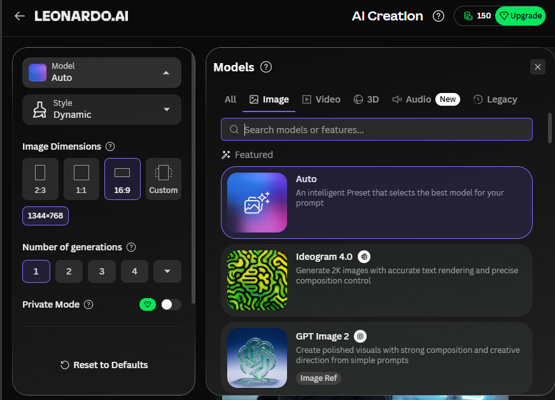Image resolution: width=555 pixels, height=400 pixels.
Task: Select the 16:9 aspect ratio
Action: [x=122, y=179]
